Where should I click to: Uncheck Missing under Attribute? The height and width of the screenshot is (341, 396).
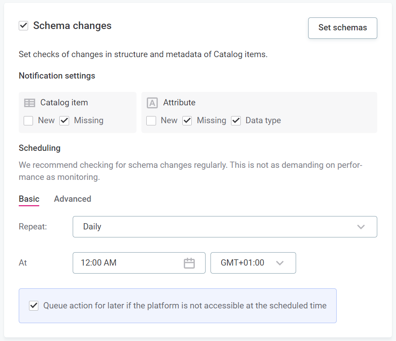[x=187, y=121]
